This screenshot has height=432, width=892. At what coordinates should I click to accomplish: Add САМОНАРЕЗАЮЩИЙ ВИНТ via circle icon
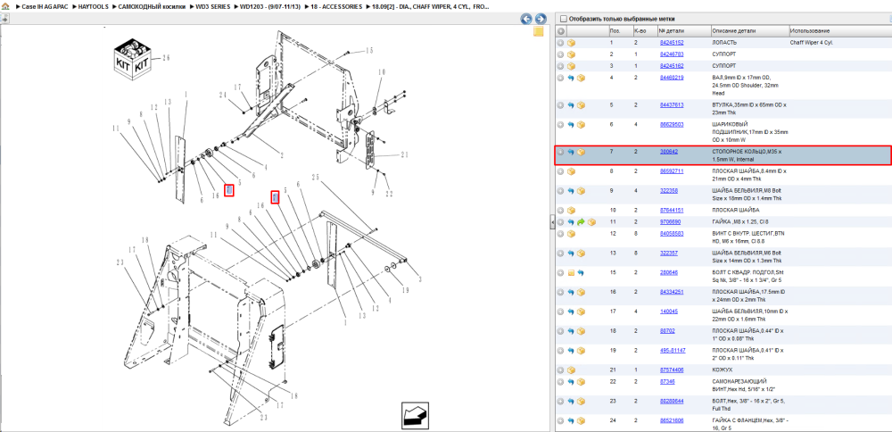click(561, 381)
